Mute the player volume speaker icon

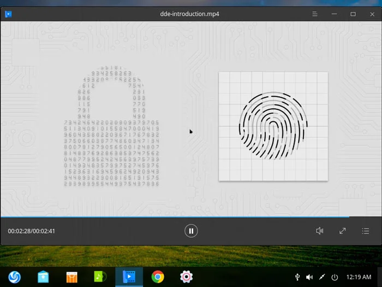pos(320,231)
